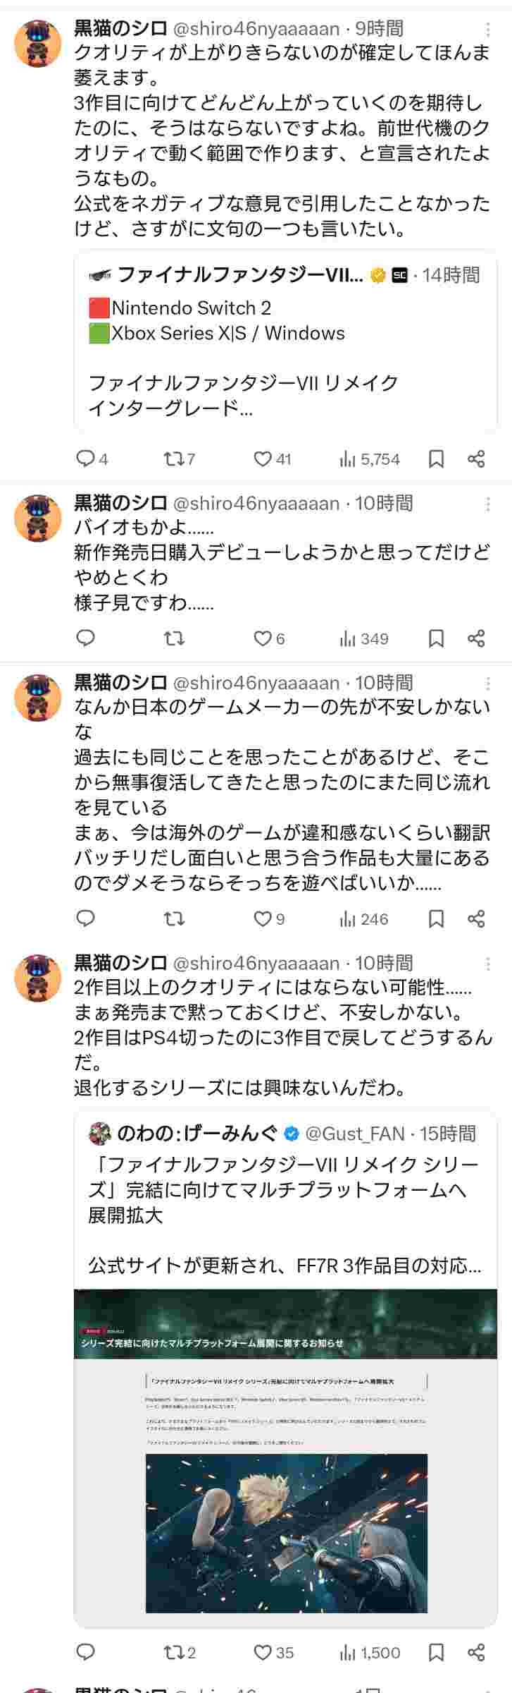The width and height of the screenshot is (512, 1693).
Task: Open quoted ファイナルファンタジーVII official tweet
Action: click(285, 341)
